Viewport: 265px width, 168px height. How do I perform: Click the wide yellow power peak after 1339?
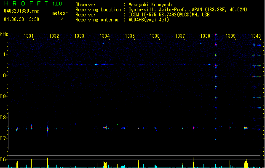point(246,164)
